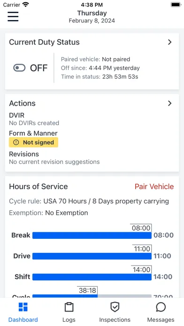184x326 pixels.
Task: Tap the Drive hours progress bar
Action: tap(92, 256)
